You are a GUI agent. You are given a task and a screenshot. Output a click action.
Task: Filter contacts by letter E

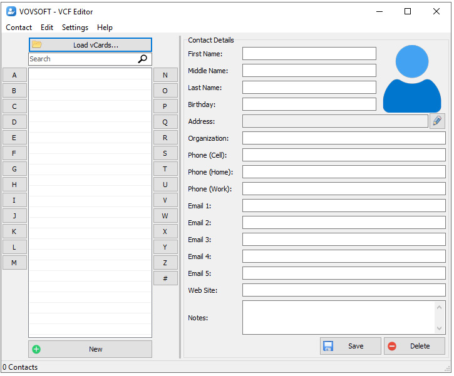point(14,138)
